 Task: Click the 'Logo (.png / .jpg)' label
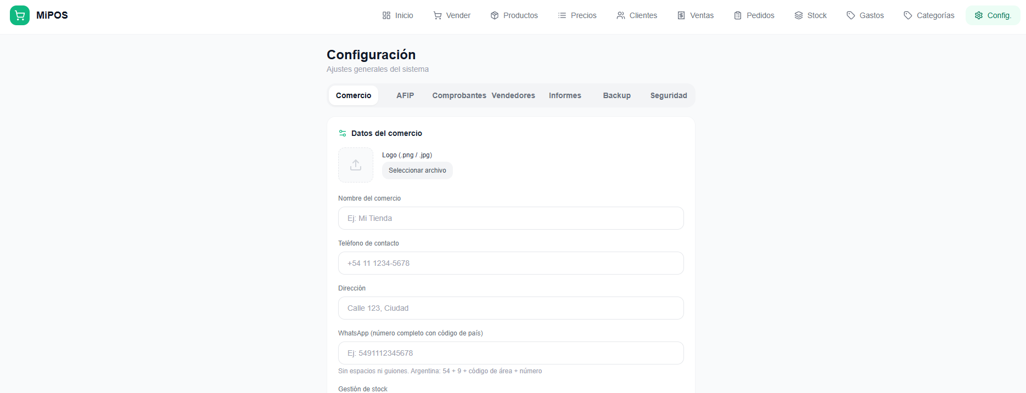point(407,155)
